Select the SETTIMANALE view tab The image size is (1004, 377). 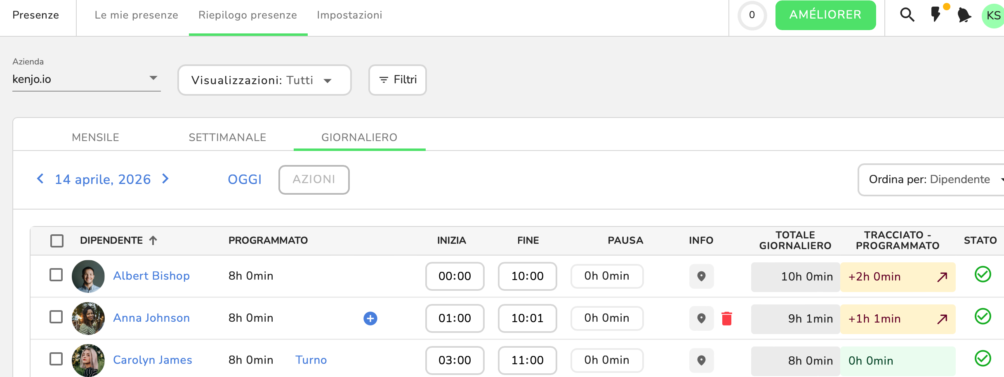[228, 137]
